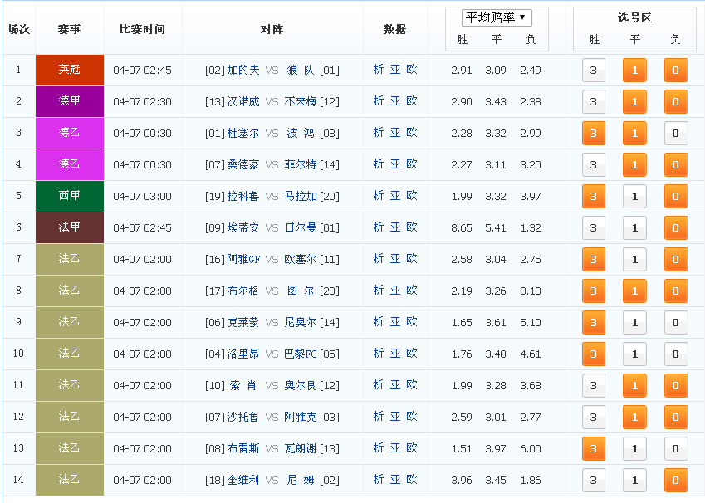Click draw odds 5.41 for match 6

click(x=496, y=228)
